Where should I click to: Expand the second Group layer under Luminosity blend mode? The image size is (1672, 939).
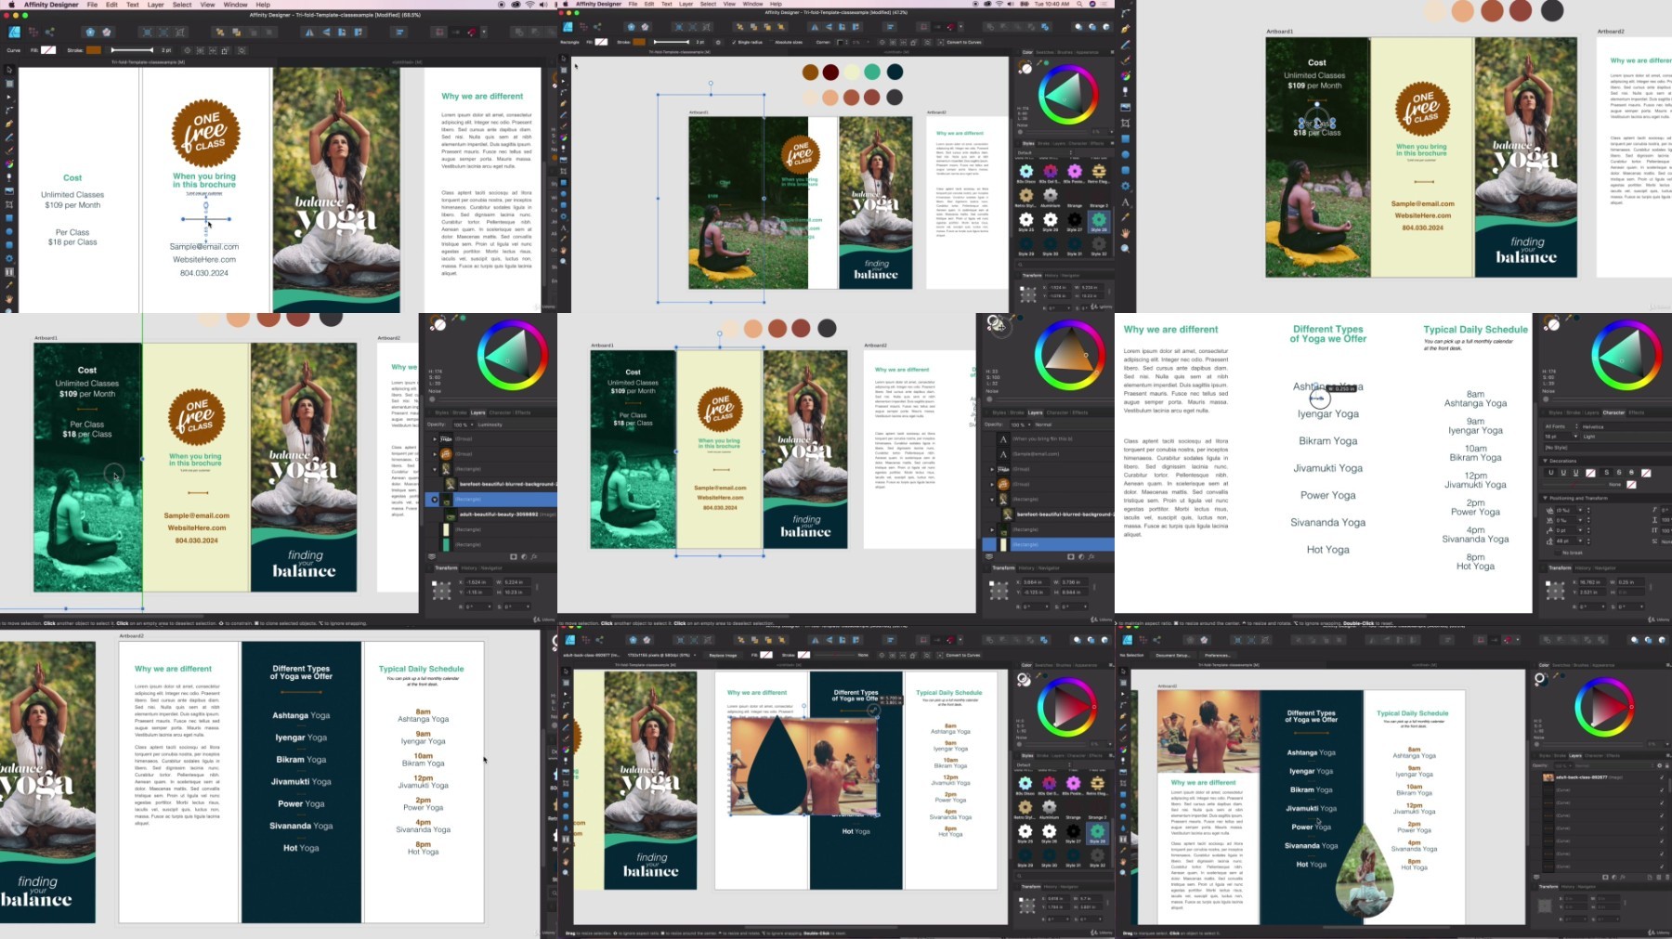coord(435,454)
